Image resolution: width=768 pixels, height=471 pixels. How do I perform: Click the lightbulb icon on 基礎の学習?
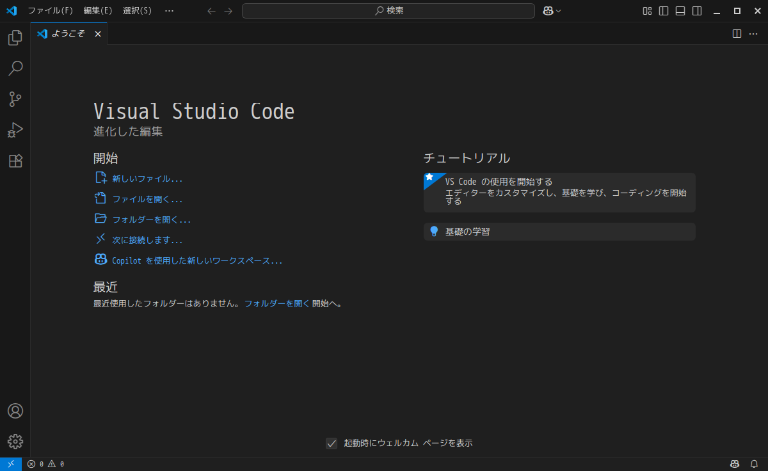[x=434, y=232]
